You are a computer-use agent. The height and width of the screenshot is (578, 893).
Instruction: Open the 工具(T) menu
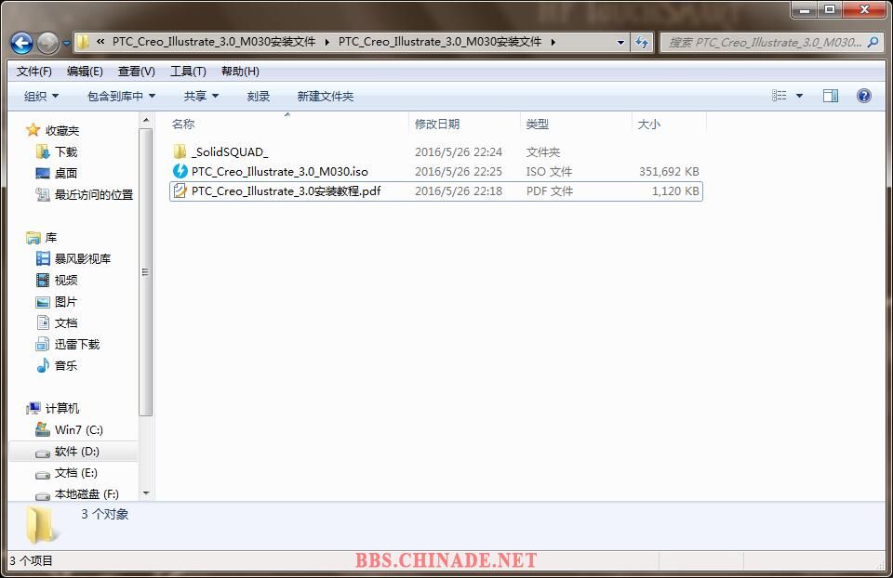188,72
